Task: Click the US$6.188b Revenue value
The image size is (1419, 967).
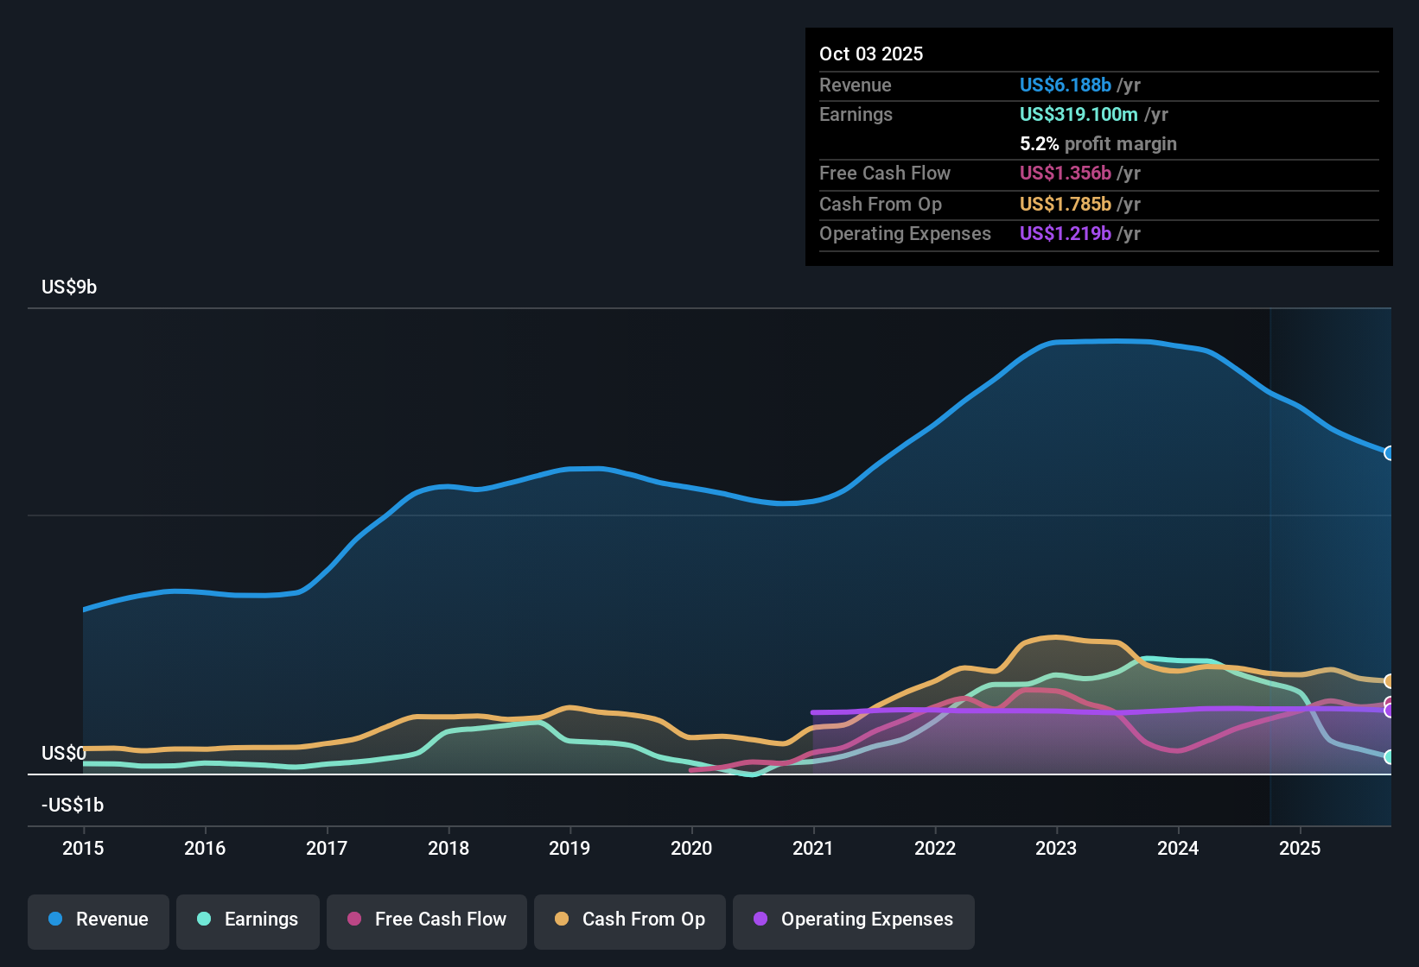Action: pyautogui.click(x=1066, y=85)
